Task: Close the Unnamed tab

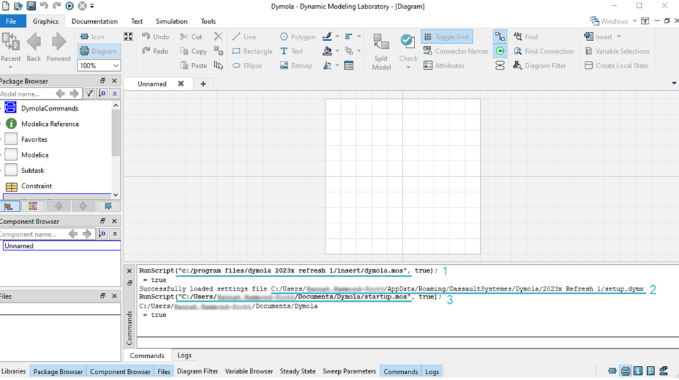Action: coord(181,84)
